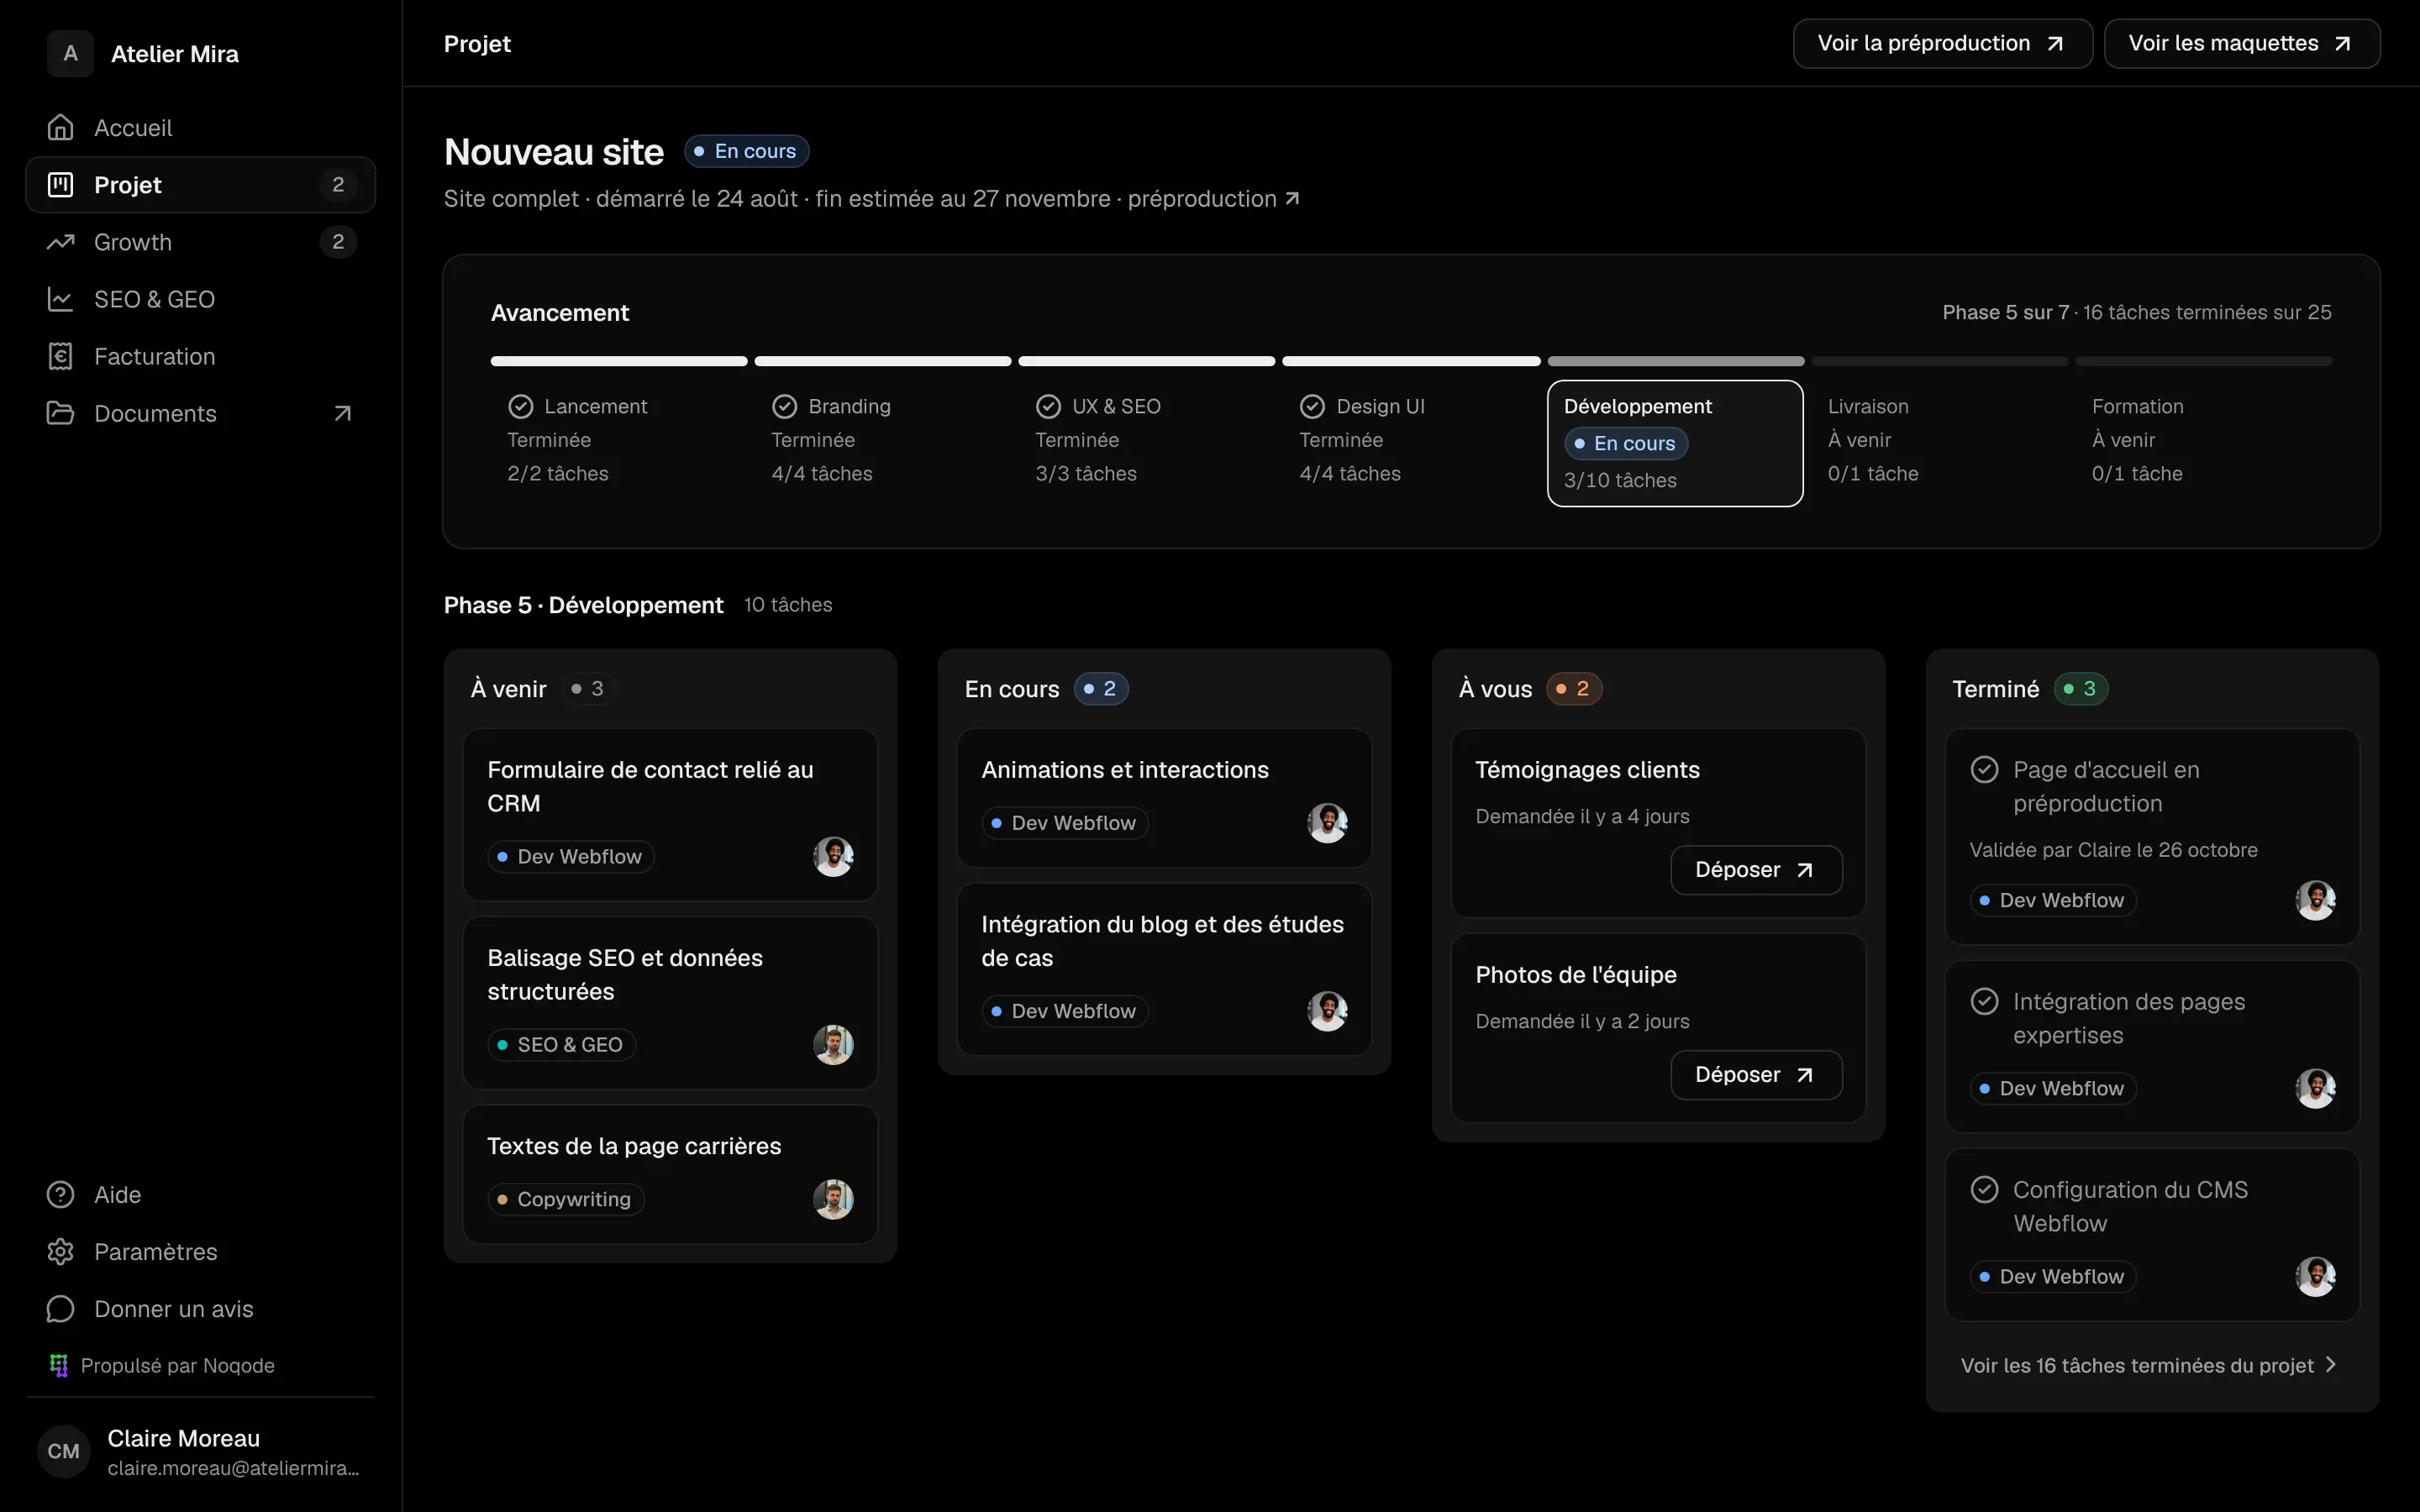Click Déposer on Témoignages clients card
The width and height of the screenshot is (2420, 1512).
[x=1756, y=870]
